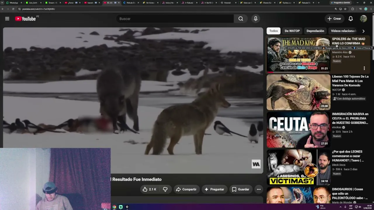This screenshot has width=374, height=210.
Task: Click Pregunta a Gemini button
Action: pos(340,3)
